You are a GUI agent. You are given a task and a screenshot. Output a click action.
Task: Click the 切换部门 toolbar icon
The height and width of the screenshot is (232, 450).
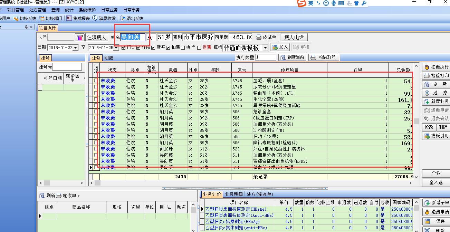41,18
